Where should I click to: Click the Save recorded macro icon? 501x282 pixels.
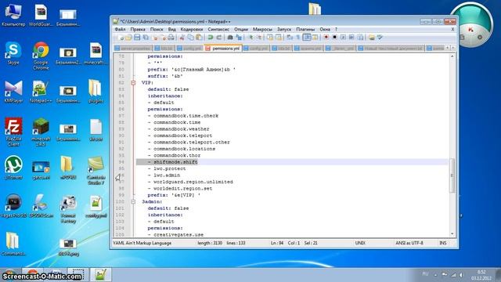[x=360, y=38]
